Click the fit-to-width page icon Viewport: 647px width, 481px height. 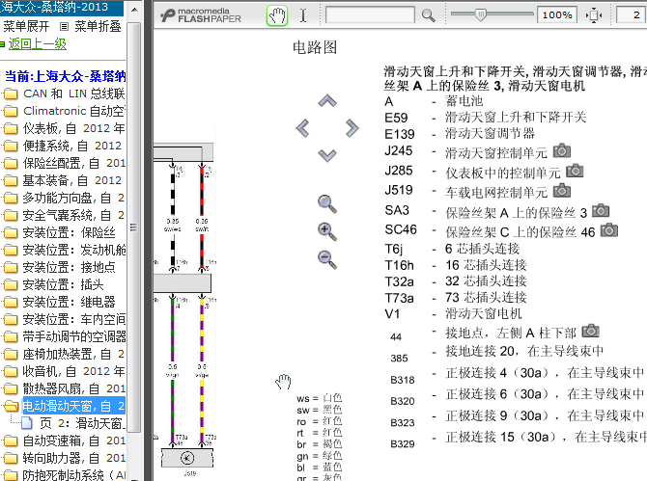[x=594, y=15]
